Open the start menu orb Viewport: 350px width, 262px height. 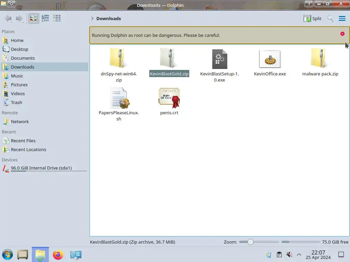coord(8,254)
